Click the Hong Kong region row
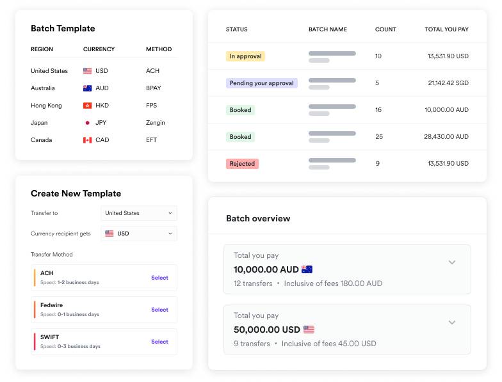502x382 pixels. point(104,105)
